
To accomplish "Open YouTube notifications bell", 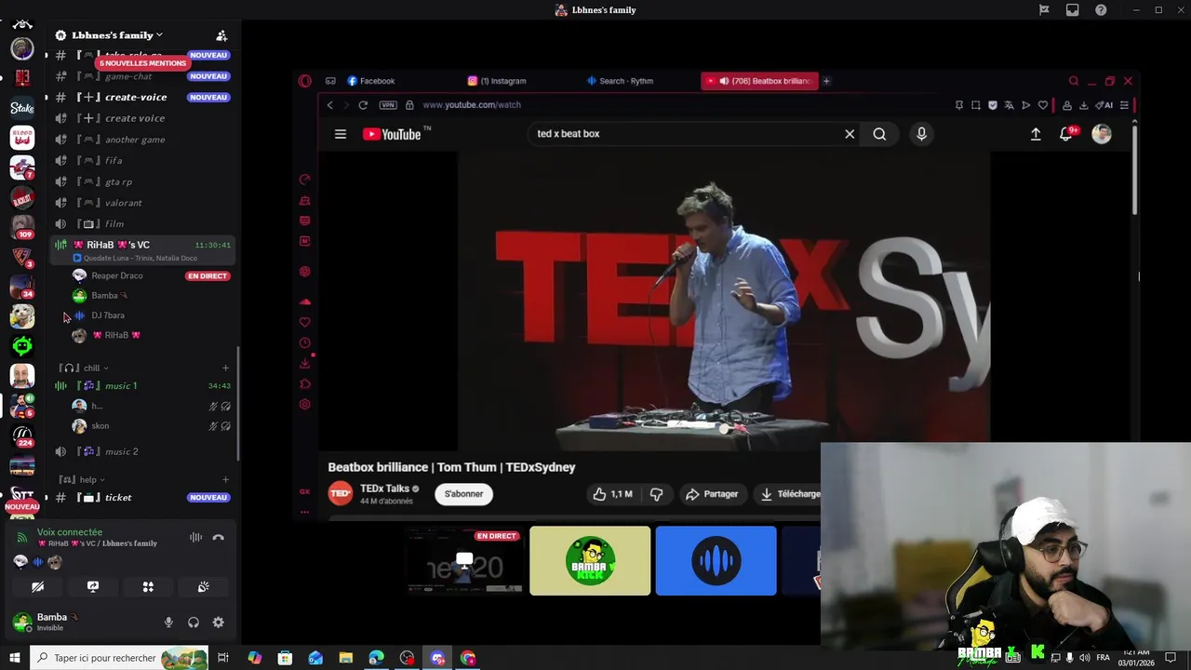I will [x=1067, y=134].
